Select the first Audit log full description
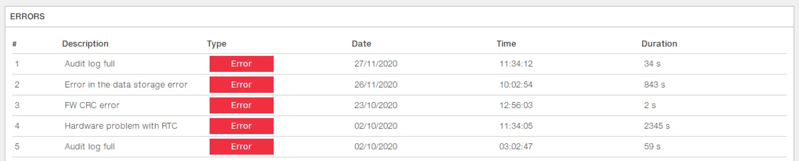This screenshot has height=161, width=799. pyautogui.click(x=89, y=64)
